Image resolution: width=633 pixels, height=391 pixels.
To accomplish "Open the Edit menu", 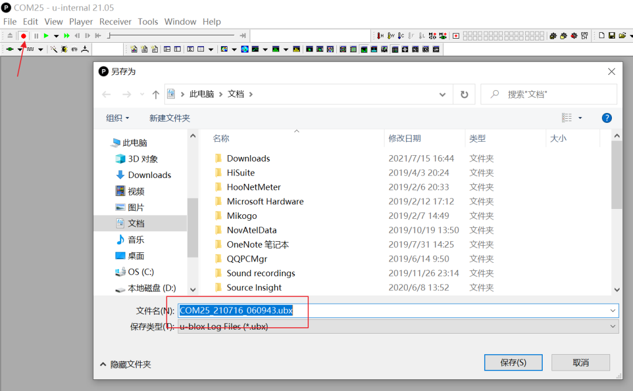I will tap(30, 21).
